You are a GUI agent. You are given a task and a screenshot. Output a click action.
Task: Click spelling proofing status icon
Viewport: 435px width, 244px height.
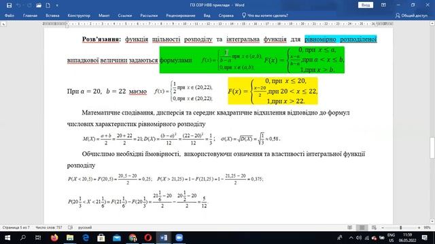pyautogui.click(x=70, y=228)
